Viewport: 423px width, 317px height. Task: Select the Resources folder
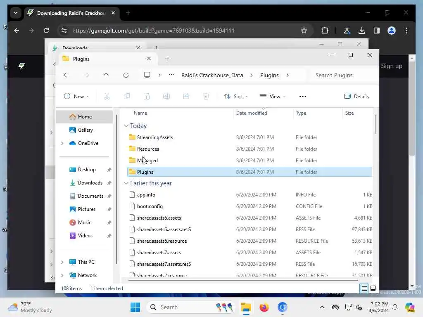point(250,149)
